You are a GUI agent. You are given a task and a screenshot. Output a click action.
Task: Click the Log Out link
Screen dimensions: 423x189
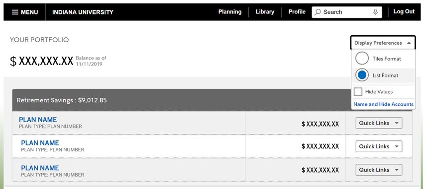pyautogui.click(x=404, y=11)
